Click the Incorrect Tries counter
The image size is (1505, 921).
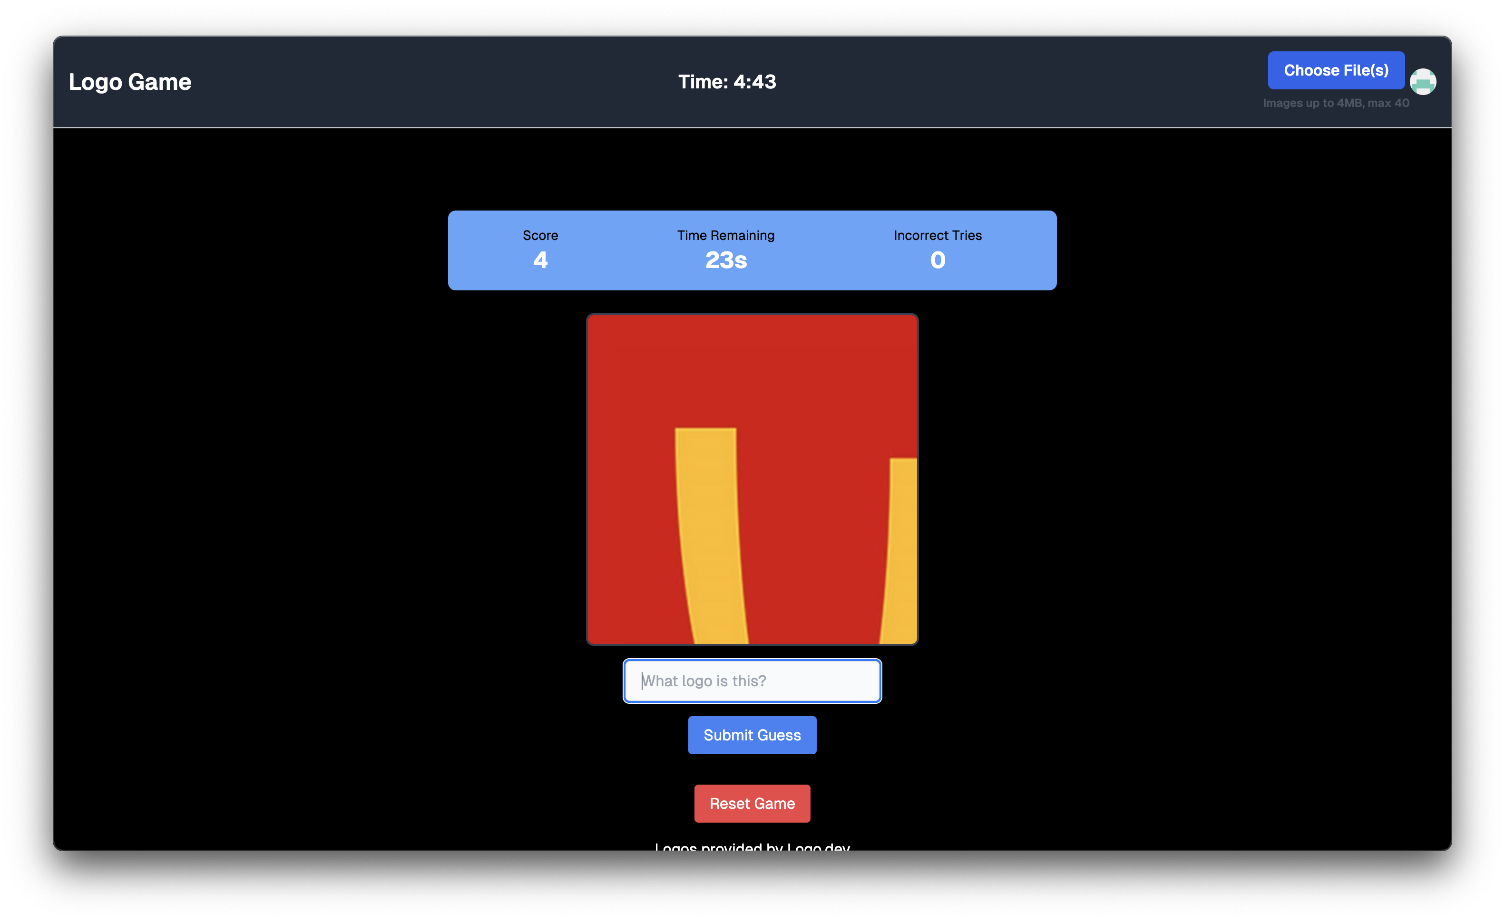(937, 259)
